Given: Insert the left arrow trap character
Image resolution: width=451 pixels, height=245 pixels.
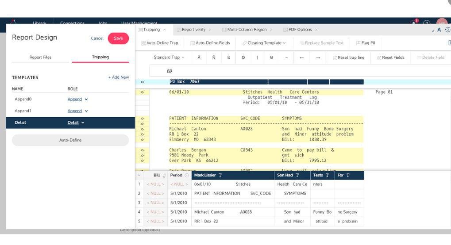Looking at the screenshot, I should coord(301,57).
